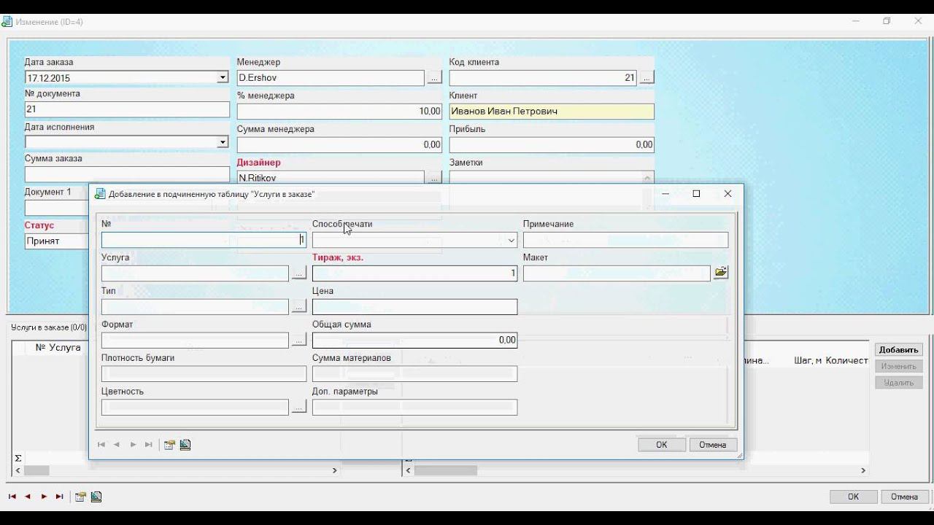
Task: Focus the Доп. параметры field
Action: pyautogui.click(x=414, y=408)
